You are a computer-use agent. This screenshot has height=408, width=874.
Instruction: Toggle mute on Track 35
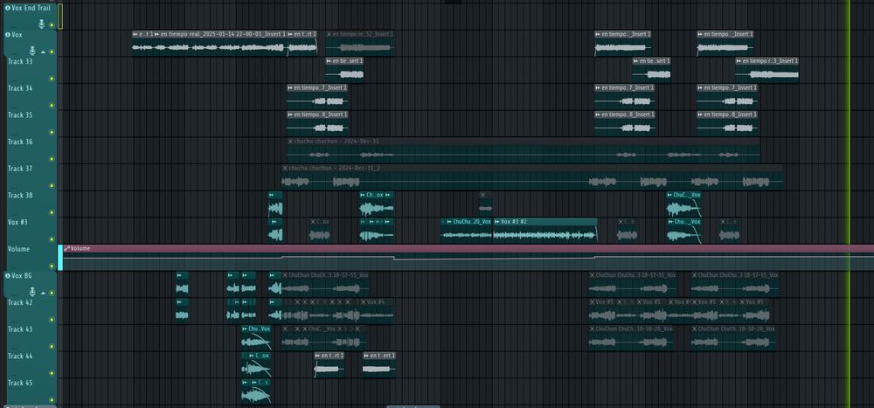[x=52, y=132]
